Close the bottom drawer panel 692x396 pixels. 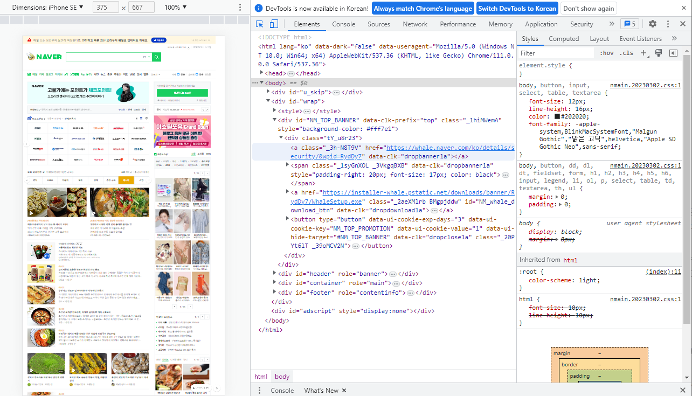pyautogui.click(x=683, y=391)
